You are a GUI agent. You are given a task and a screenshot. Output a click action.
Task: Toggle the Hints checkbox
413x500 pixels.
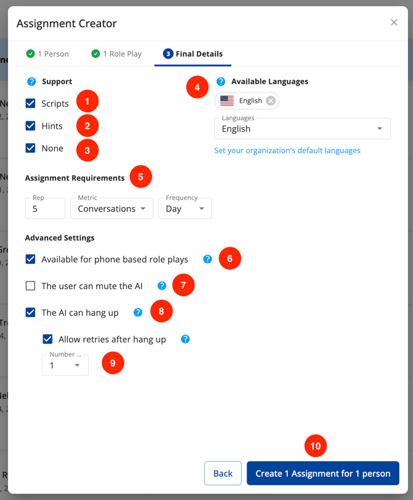(30, 126)
